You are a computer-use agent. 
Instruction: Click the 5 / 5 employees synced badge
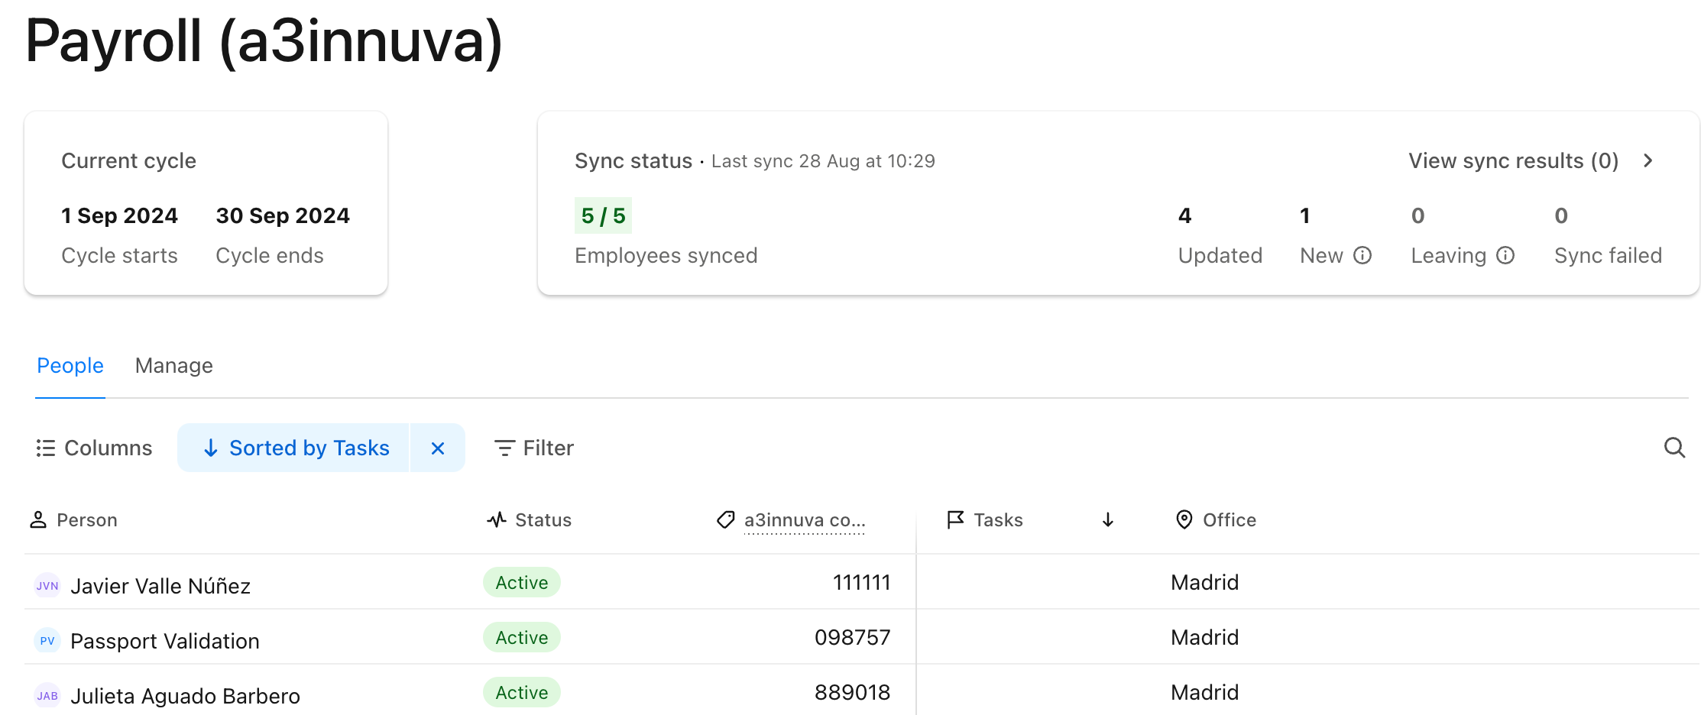click(603, 215)
